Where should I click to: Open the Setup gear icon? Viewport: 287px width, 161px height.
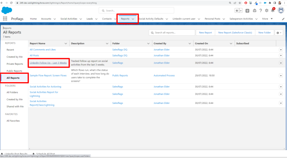pyautogui.click(x=266, y=11)
